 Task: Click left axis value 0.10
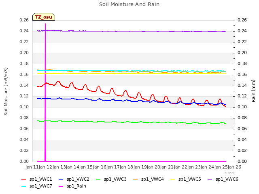tap(24, 107)
